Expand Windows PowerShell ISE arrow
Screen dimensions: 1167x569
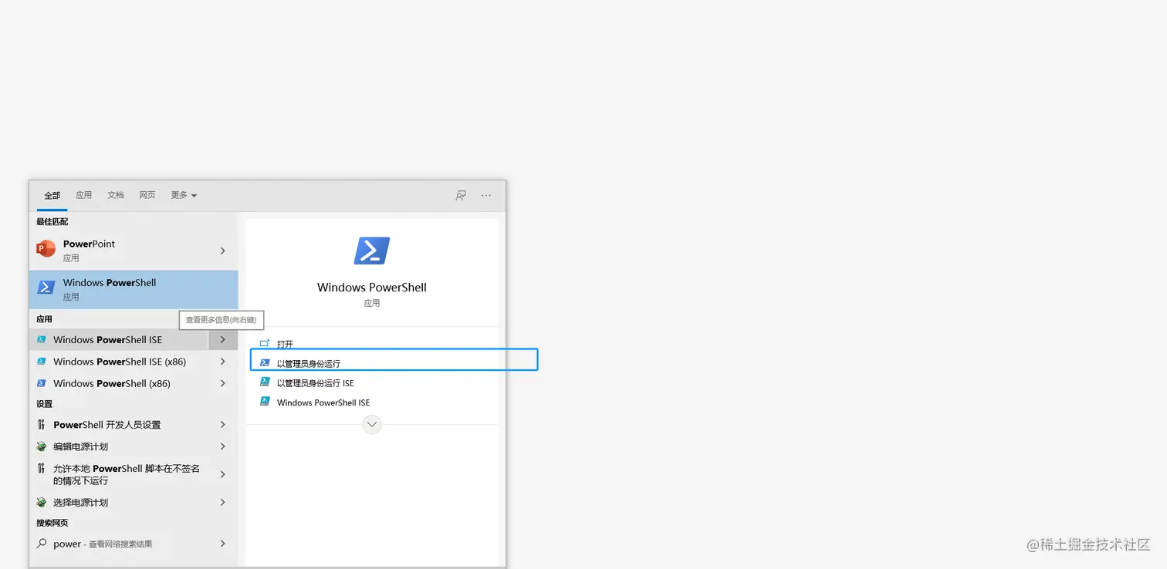tap(222, 339)
